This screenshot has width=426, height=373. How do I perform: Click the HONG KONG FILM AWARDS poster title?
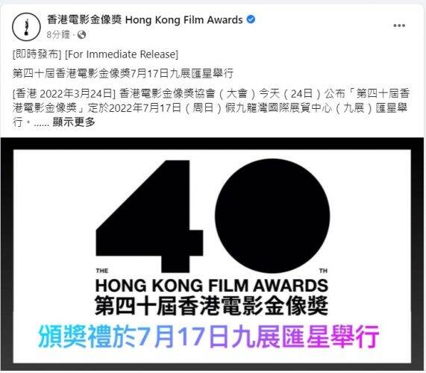212,286
